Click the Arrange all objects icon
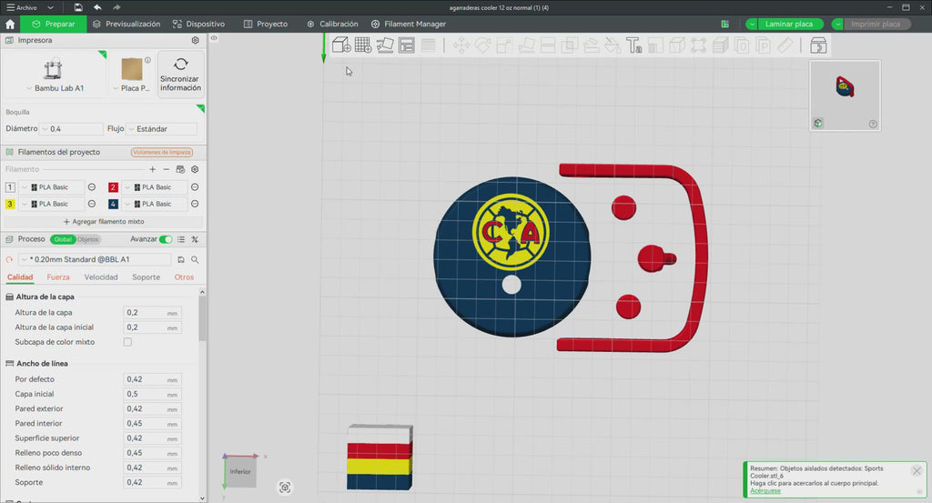The height and width of the screenshot is (503, 932). pos(407,45)
